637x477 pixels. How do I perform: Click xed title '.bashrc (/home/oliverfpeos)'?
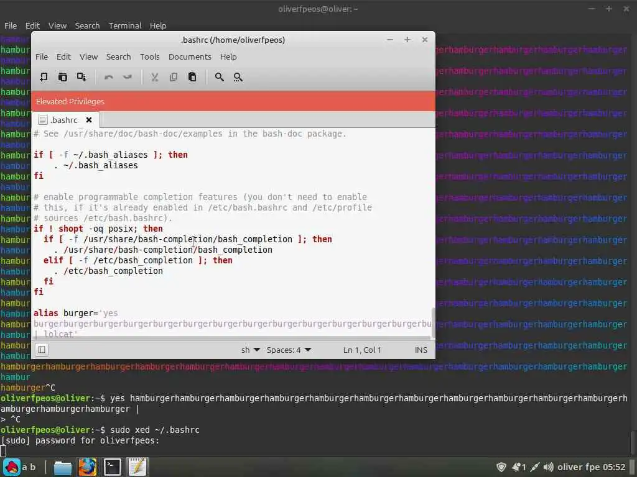(x=233, y=40)
